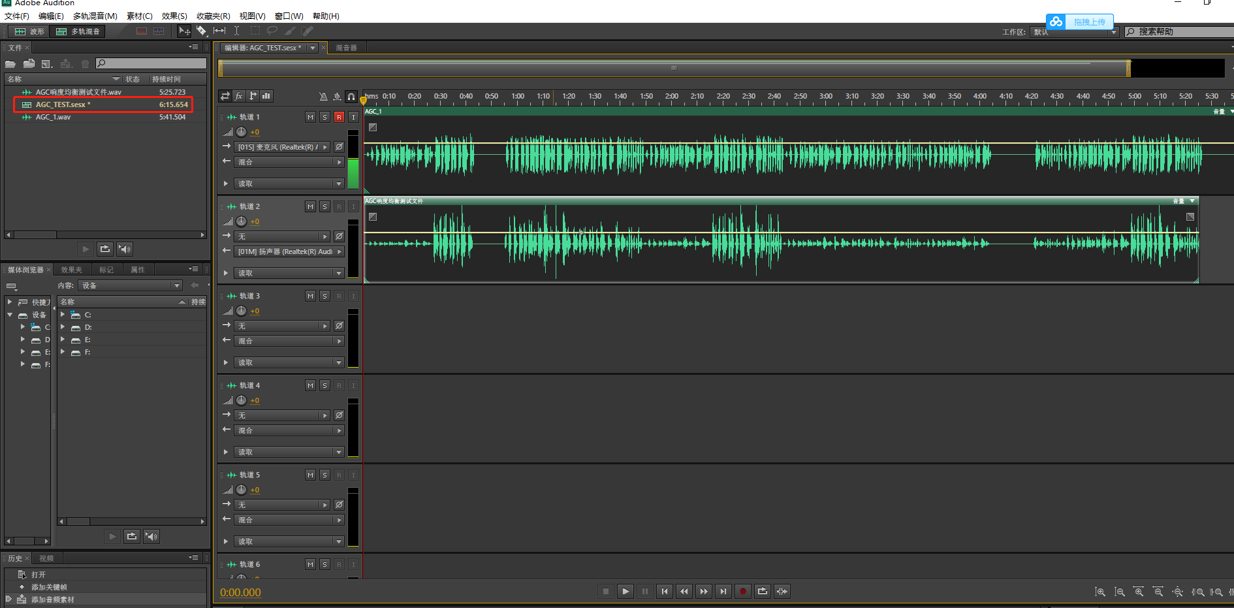Image resolution: width=1234 pixels, height=608 pixels.
Task: Adjust the Track 1 volume knob
Action: tap(241, 132)
